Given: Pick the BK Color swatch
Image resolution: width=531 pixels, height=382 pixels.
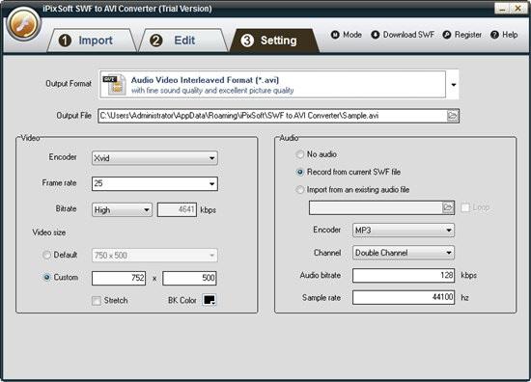Looking at the screenshot, I should tap(210, 300).
